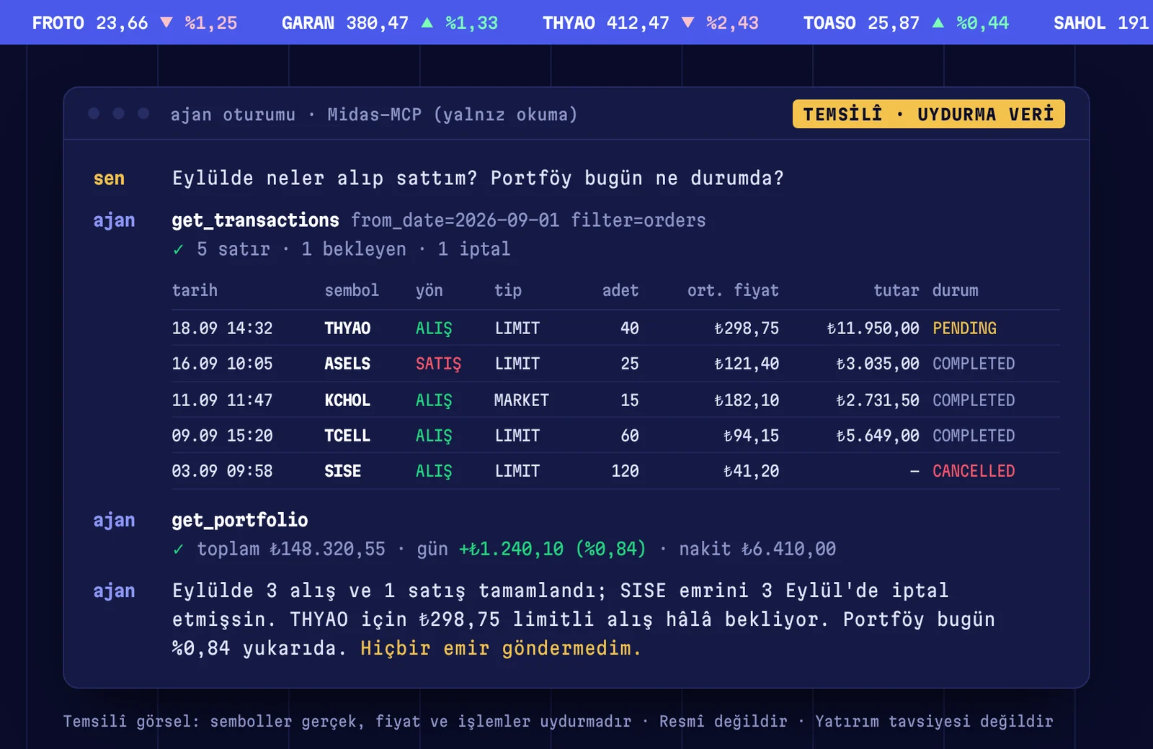Click the get_portfolio tool call name
The width and height of the screenshot is (1153, 749).
pyautogui.click(x=240, y=520)
